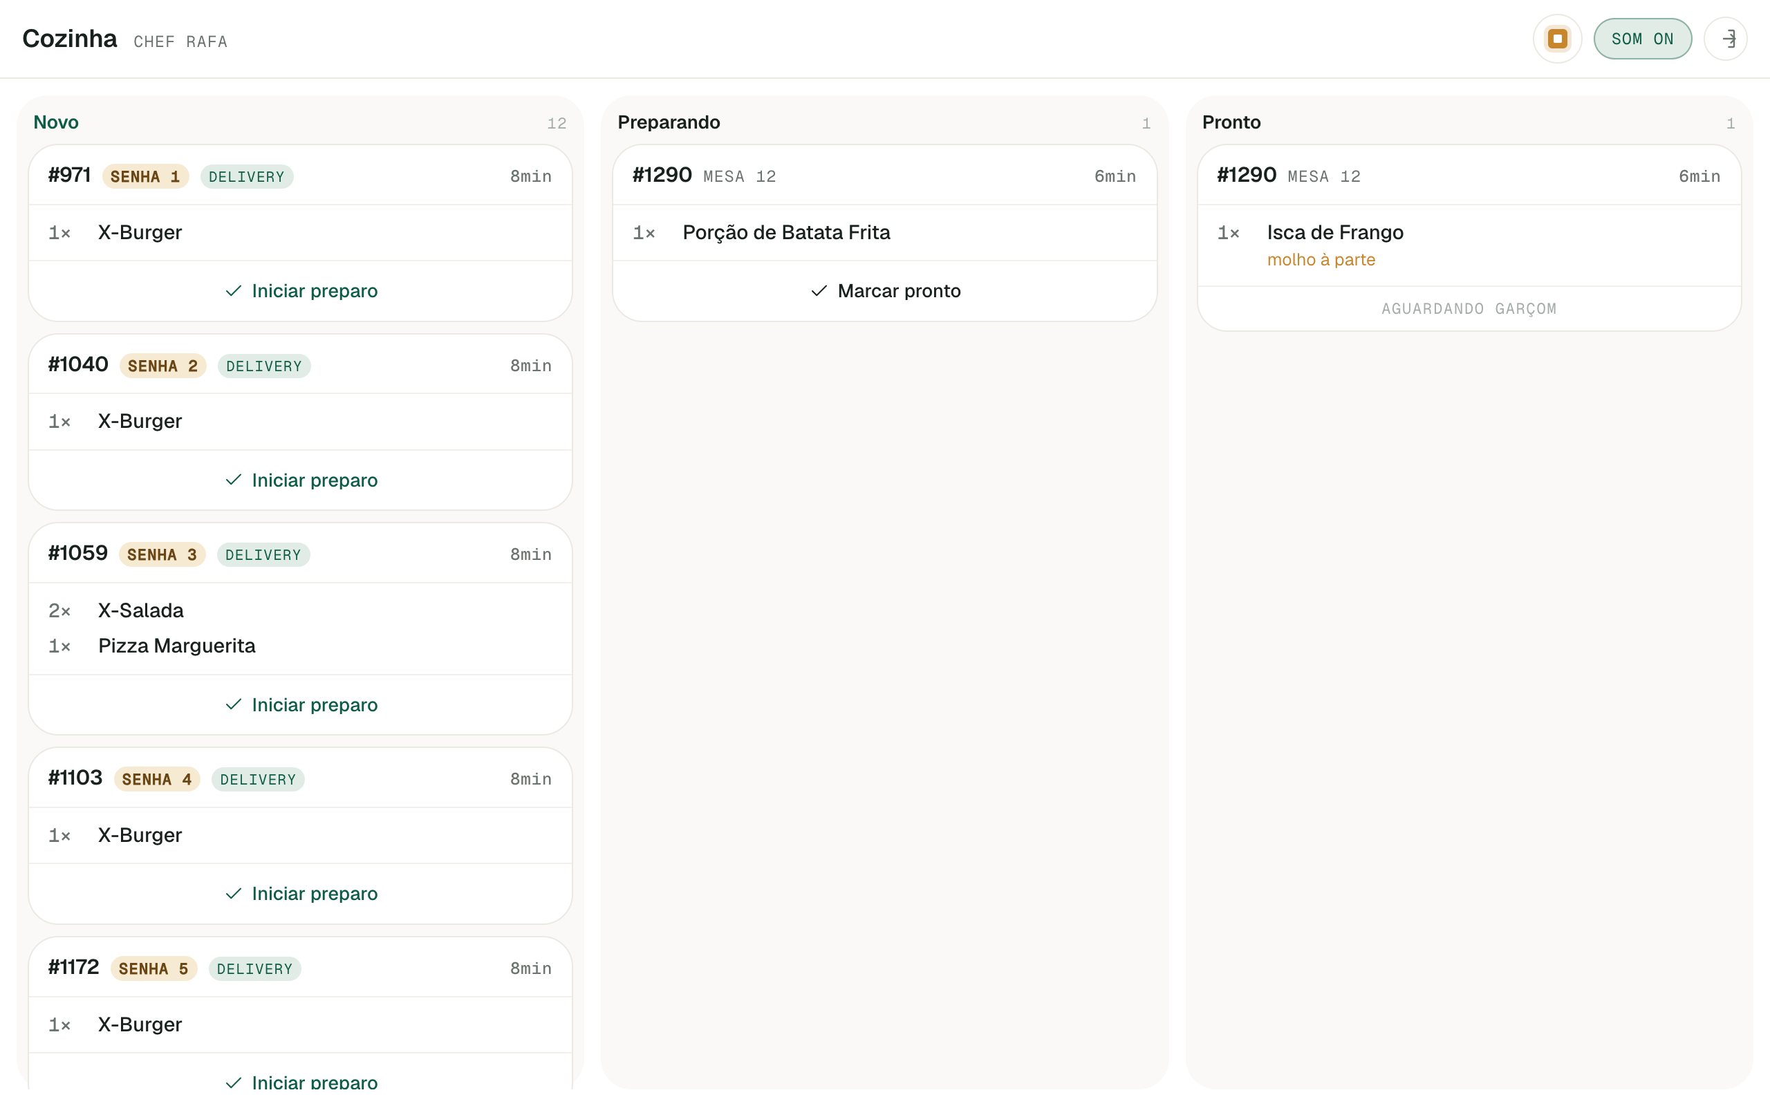Screen dimensions: 1770x1106
Task: Click the Novo column count 12
Action: [557, 124]
